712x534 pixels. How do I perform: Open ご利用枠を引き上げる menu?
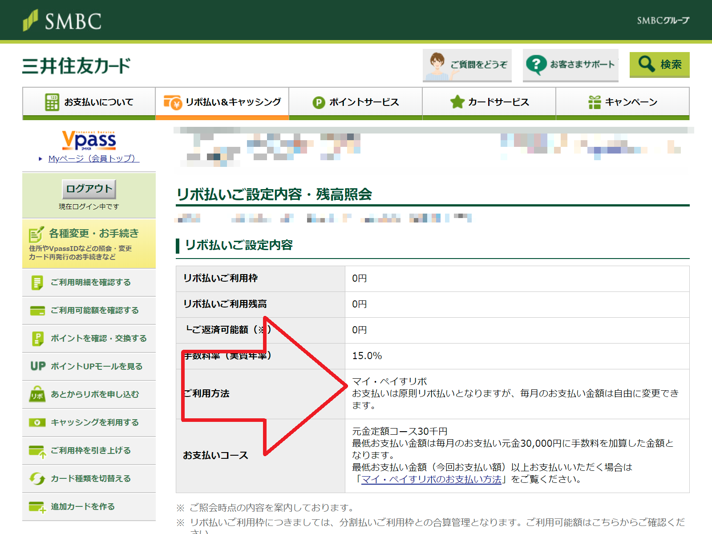[89, 450]
